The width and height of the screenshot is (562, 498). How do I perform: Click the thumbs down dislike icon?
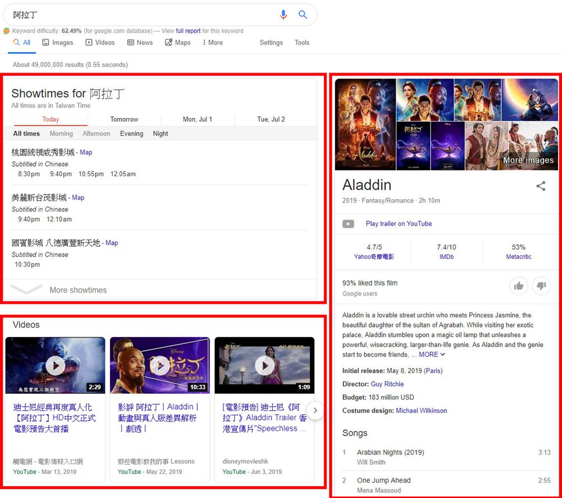(x=541, y=286)
